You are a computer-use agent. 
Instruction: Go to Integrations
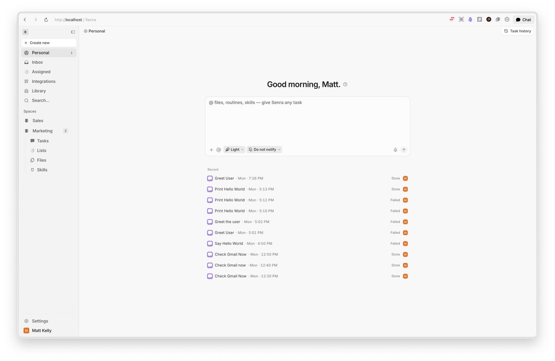[x=49, y=81]
